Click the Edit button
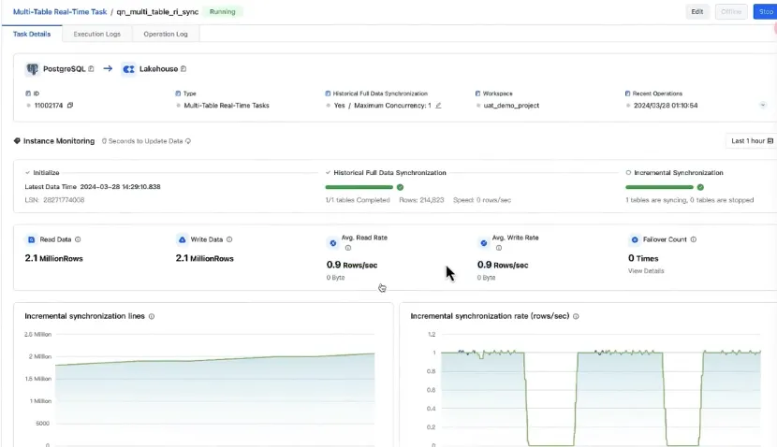Viewport: 777px width, 447px height. pos(696,12)
